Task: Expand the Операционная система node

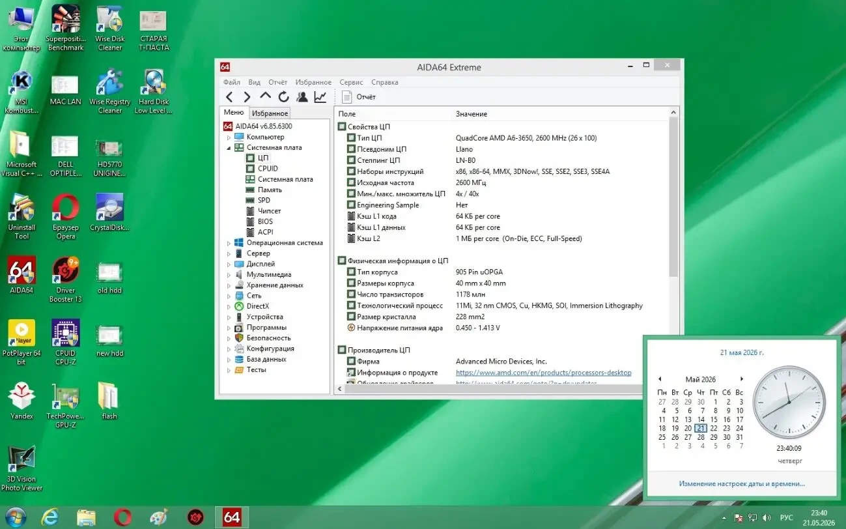Action: 229,243
